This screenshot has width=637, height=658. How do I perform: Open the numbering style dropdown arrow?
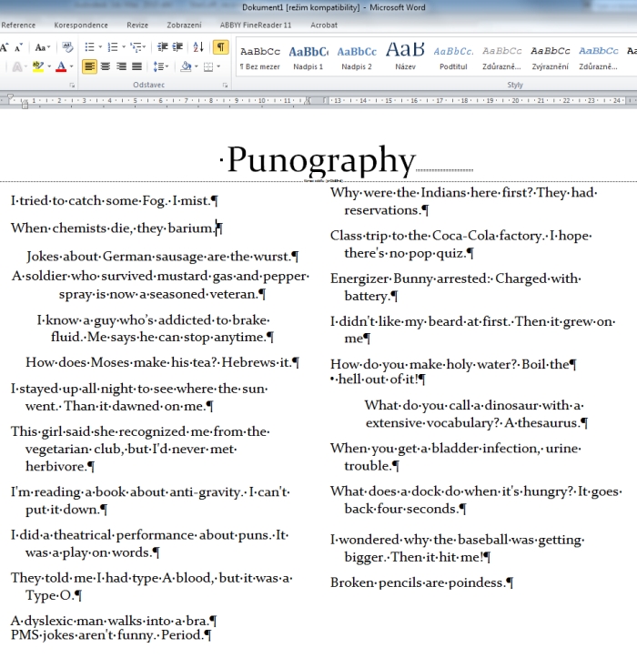click(124, 47)
